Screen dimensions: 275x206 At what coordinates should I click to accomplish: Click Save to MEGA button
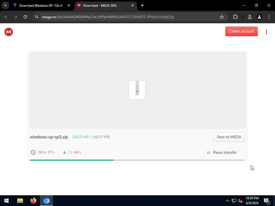coord(229,137)
